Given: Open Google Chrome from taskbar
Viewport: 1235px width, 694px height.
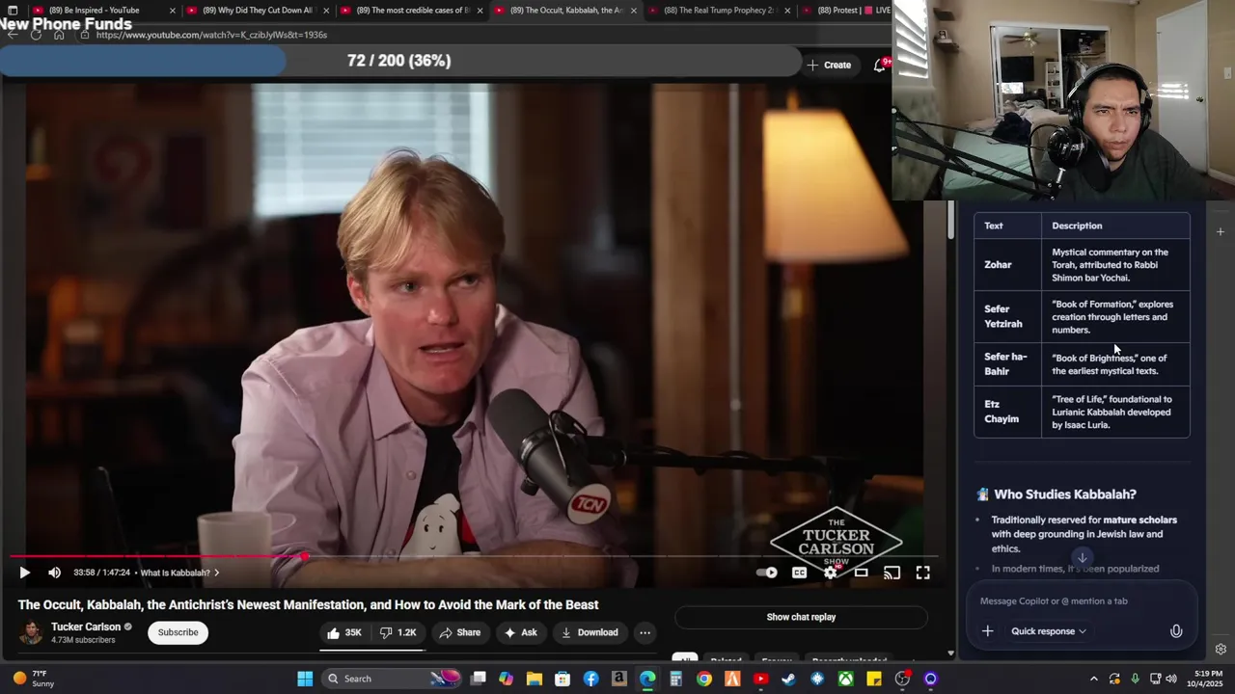Looking at the screenshot, I should click(x=704, y=679).
